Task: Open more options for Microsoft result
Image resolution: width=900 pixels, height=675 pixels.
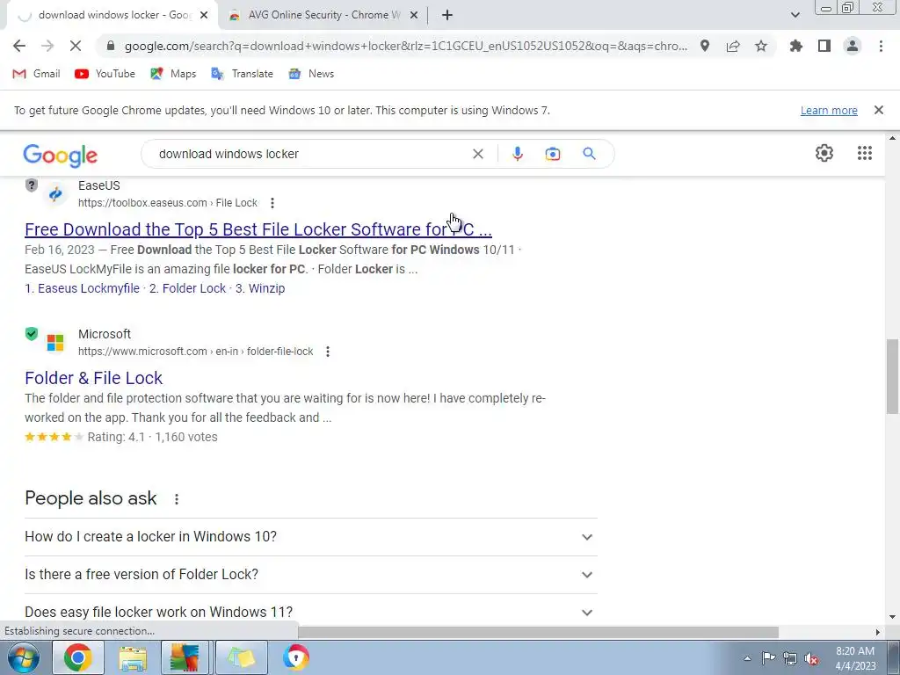Action: (x=328, y=352)
